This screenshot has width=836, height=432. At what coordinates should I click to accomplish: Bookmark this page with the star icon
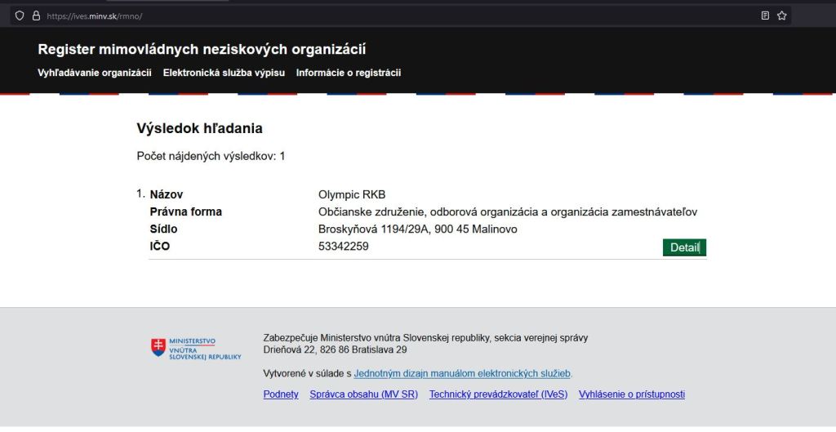click(x=781, y=16)
